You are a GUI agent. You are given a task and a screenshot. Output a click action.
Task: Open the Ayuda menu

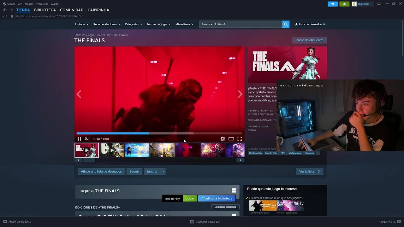tap(55, 4)
